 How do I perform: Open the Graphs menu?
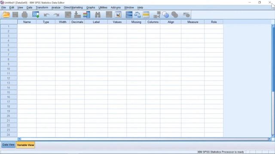[x=91, y=8]
